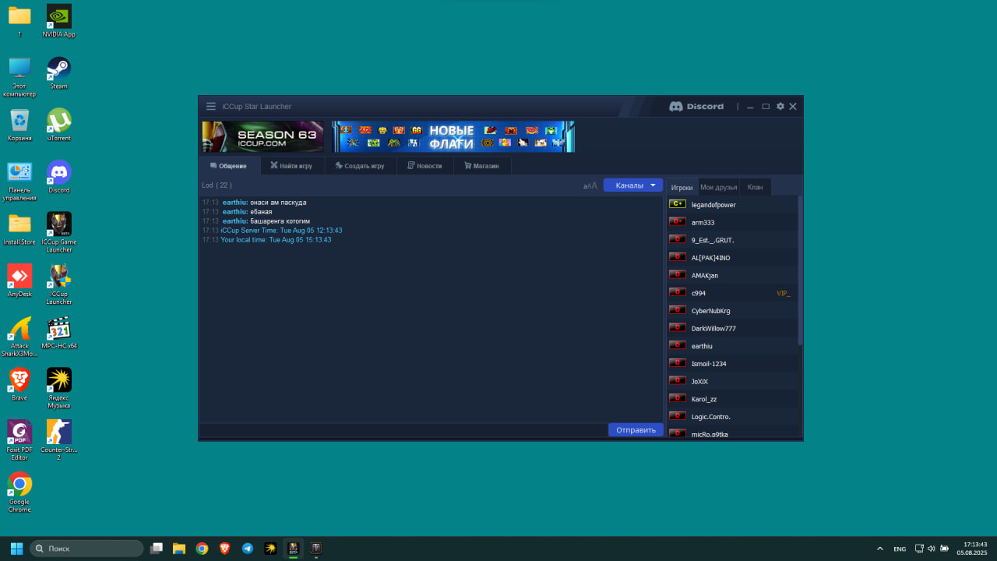Expand the Каналы channels dropdown
997x561 pixels.
point(633,185)
